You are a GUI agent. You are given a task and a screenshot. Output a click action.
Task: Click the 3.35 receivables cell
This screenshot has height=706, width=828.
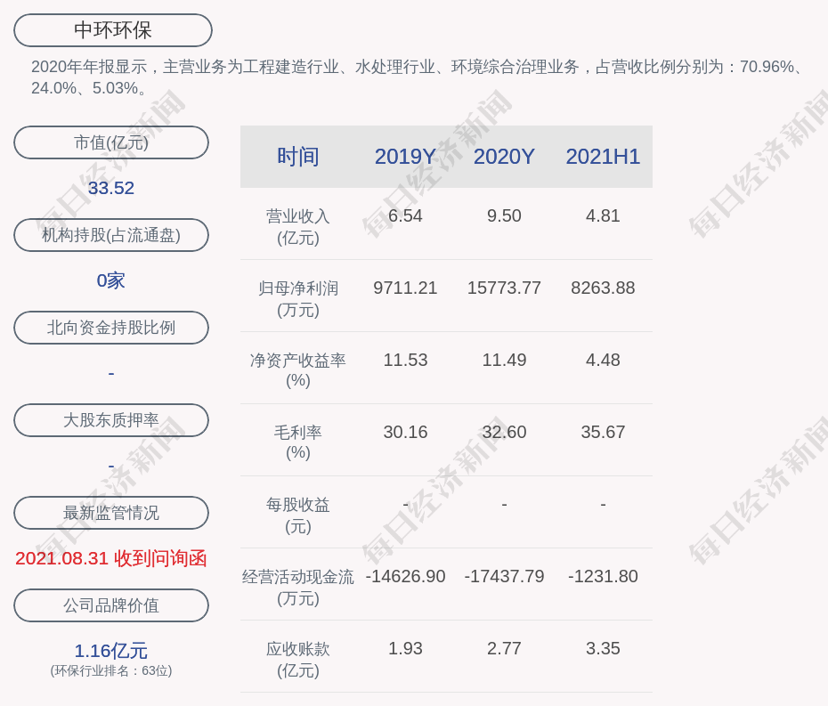[x=603, y=648]
